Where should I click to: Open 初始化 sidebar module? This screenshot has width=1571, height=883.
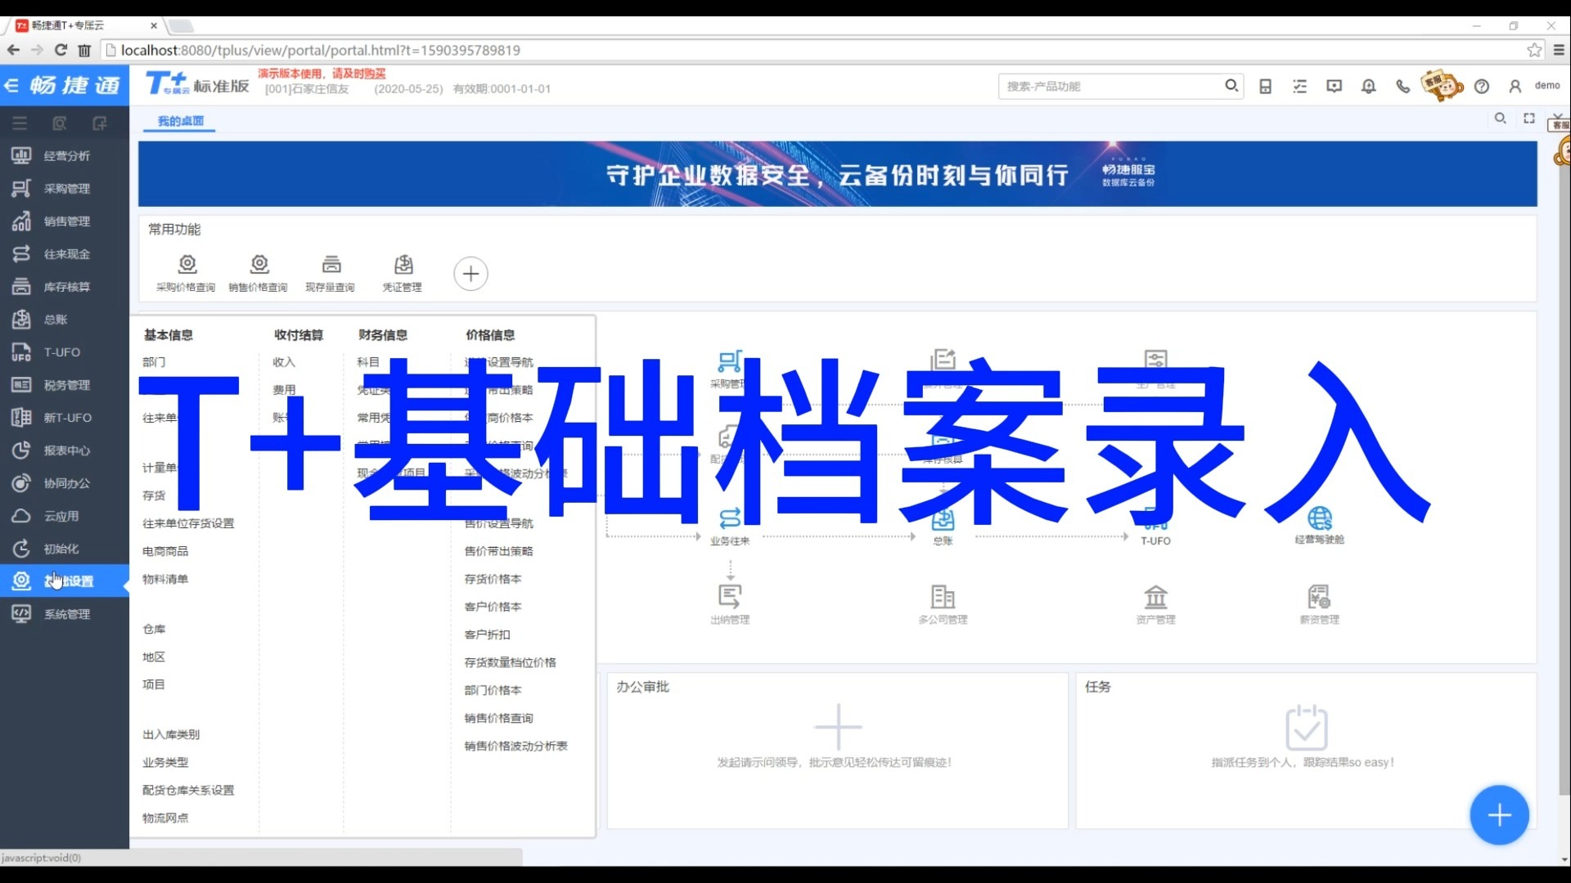(x=65, y=548)
